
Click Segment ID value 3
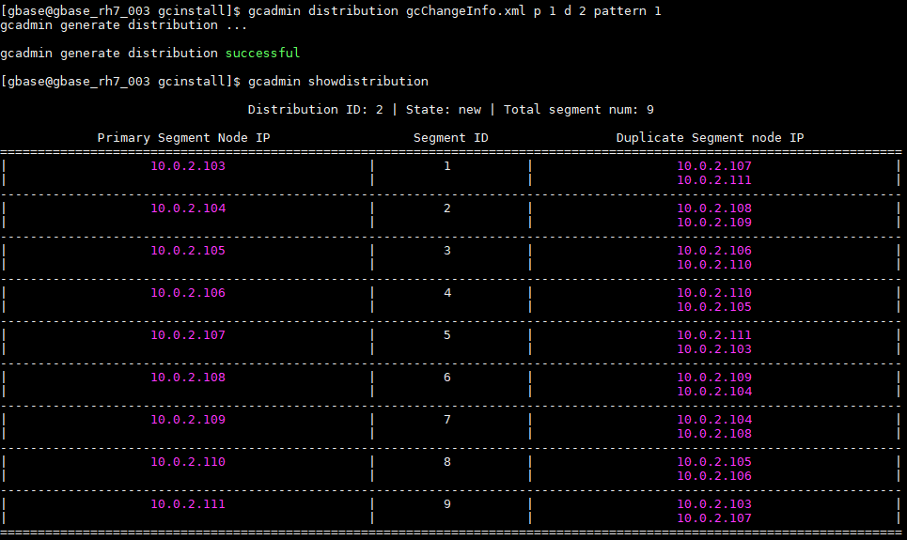(x=447, y=251)
